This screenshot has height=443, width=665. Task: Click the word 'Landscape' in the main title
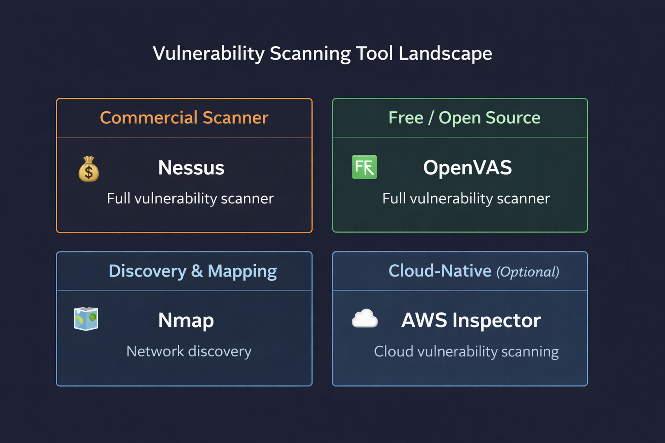click(x=445, y=54)
